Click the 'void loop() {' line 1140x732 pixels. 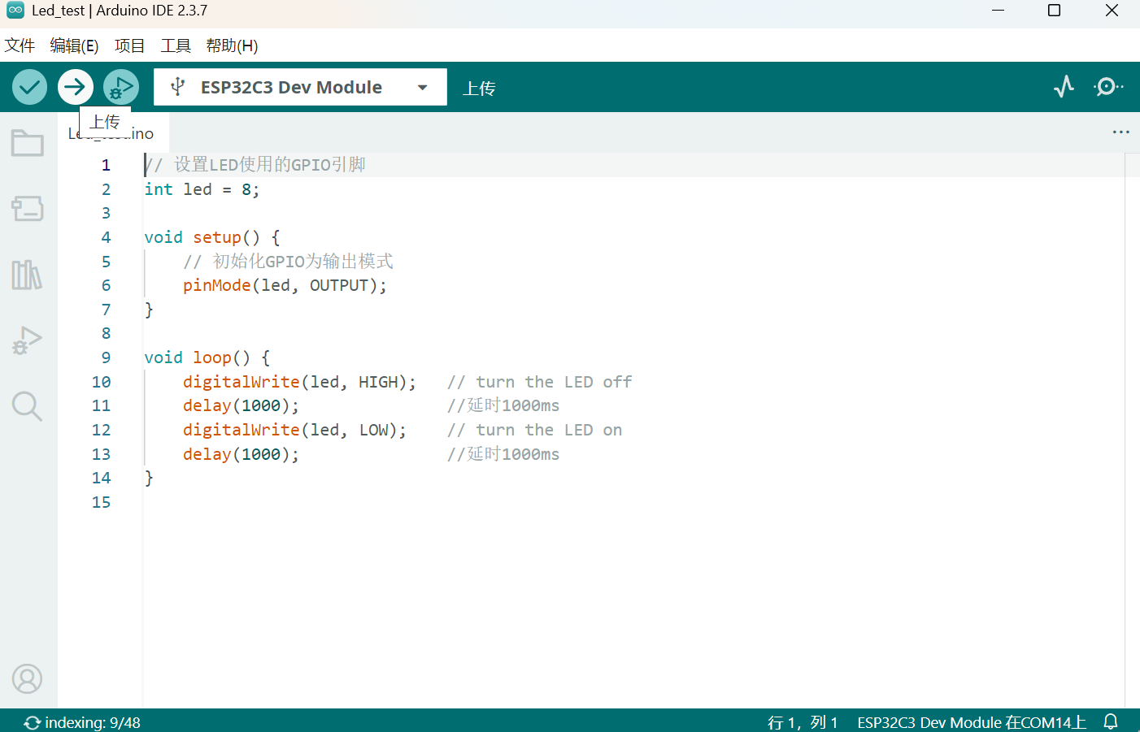(207, 357)
